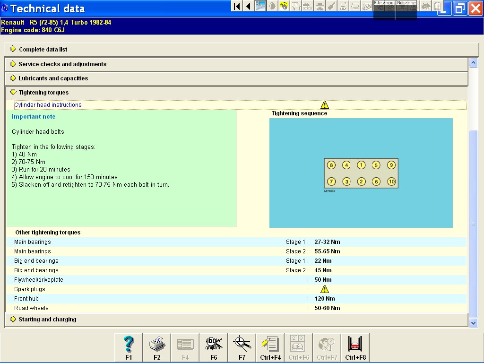
Task: Click the Flywheel/driveplate row label
Action: tap(39, 280)
